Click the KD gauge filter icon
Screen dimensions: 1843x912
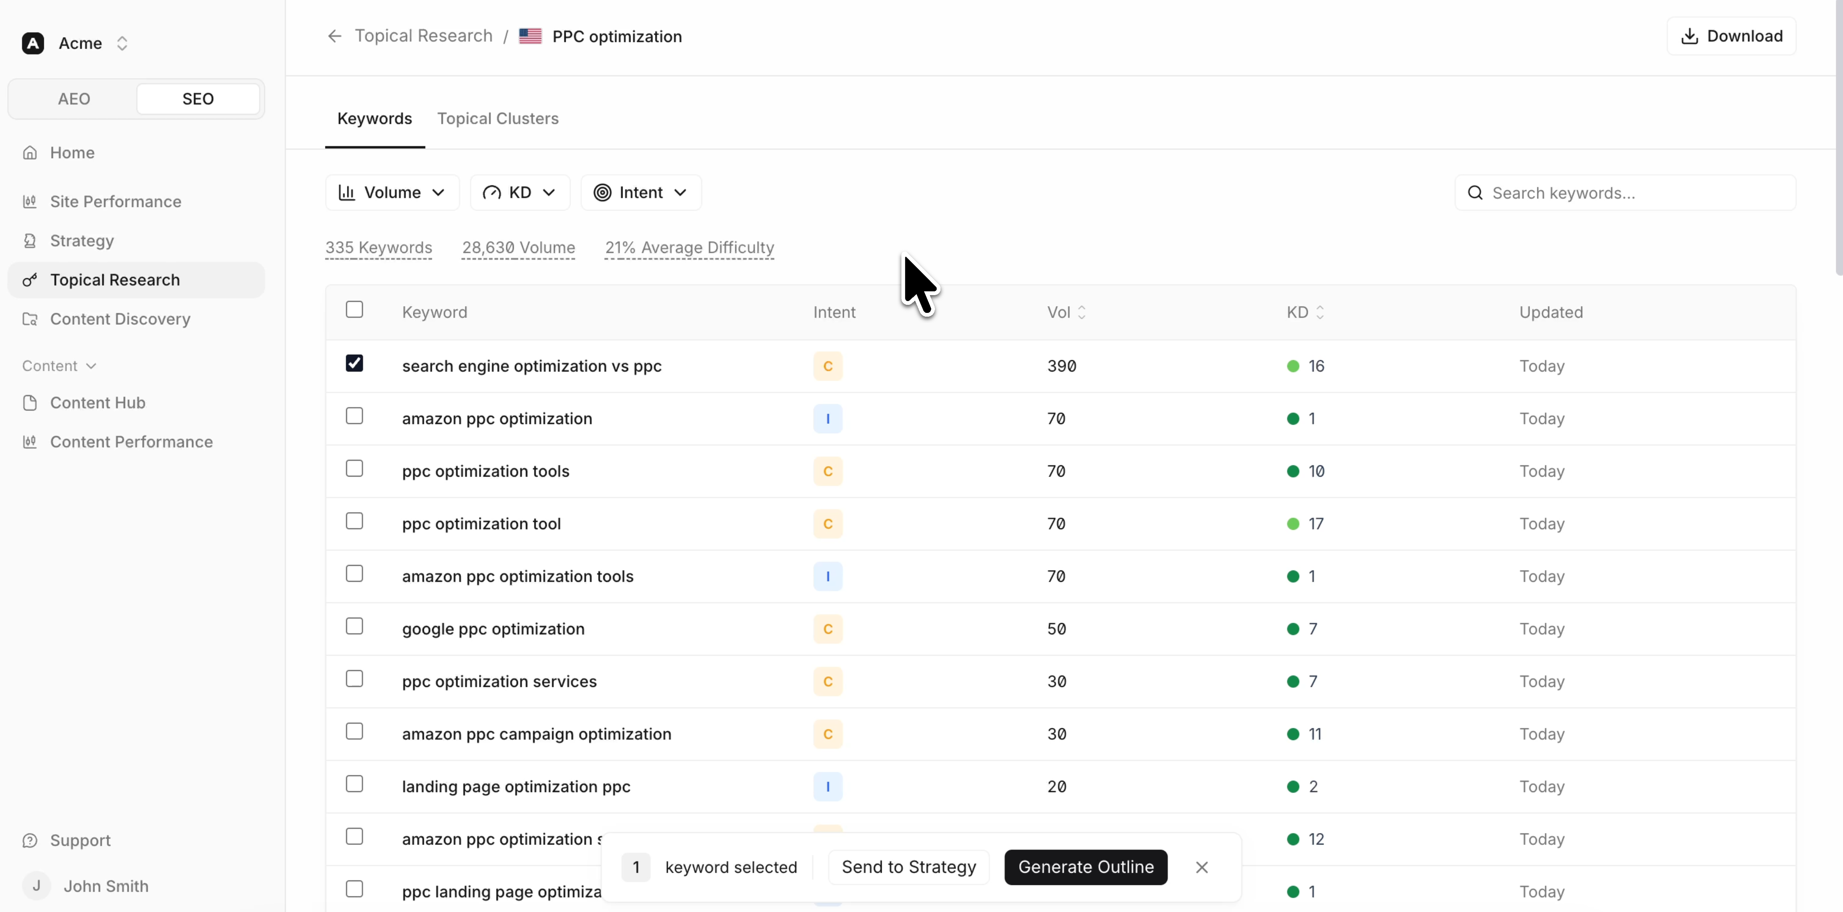(x=491, y=193)
